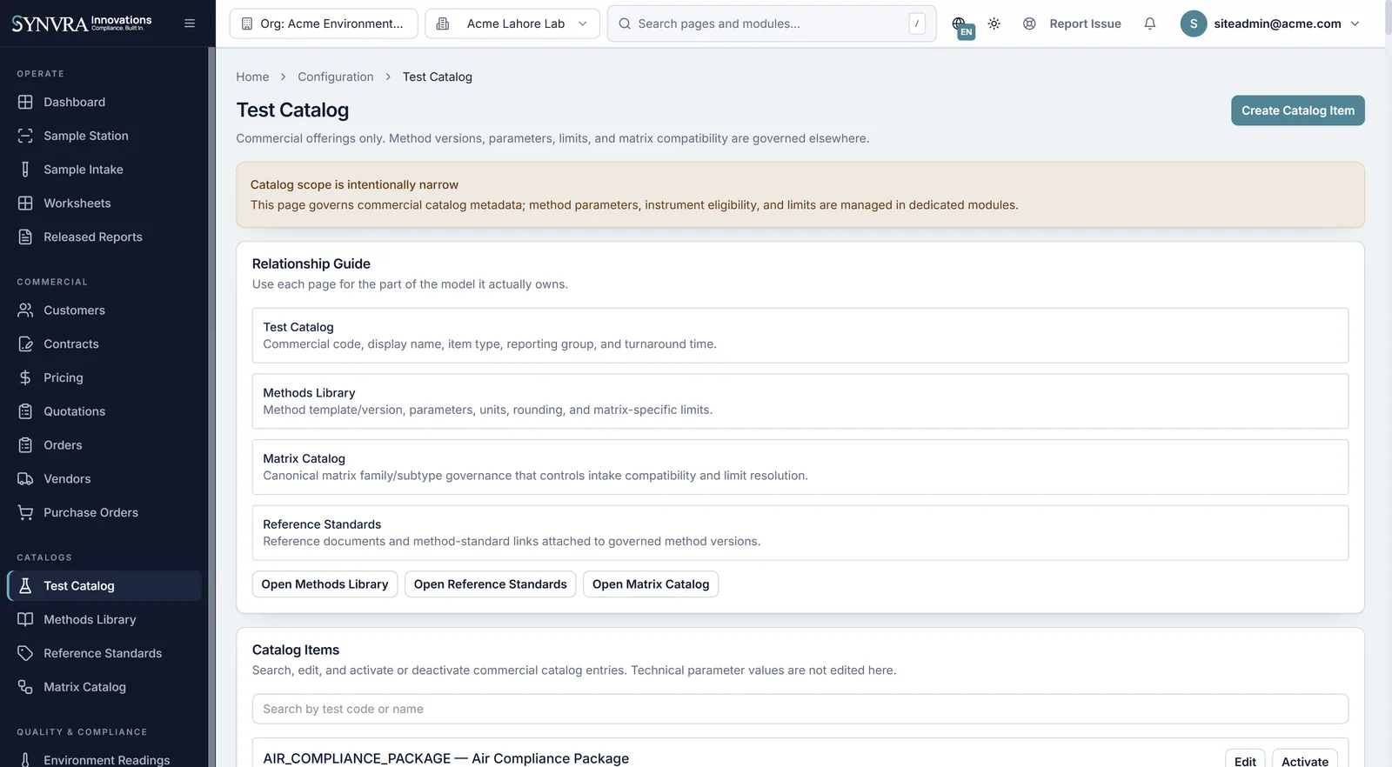This screenshot has height=767, width=1392.
Task: Click the Vendors truck icon
Action: pos(25,479)
